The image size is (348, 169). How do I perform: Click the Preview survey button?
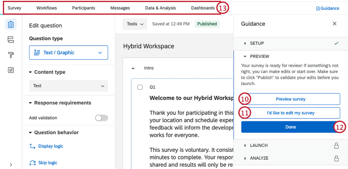290,99
